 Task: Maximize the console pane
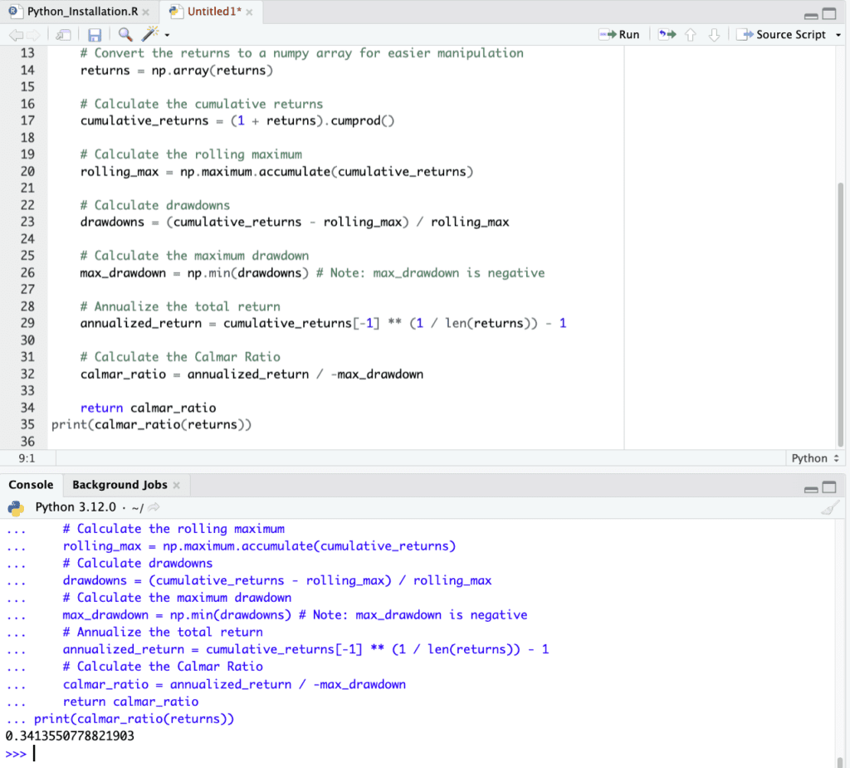click(829, 487)
